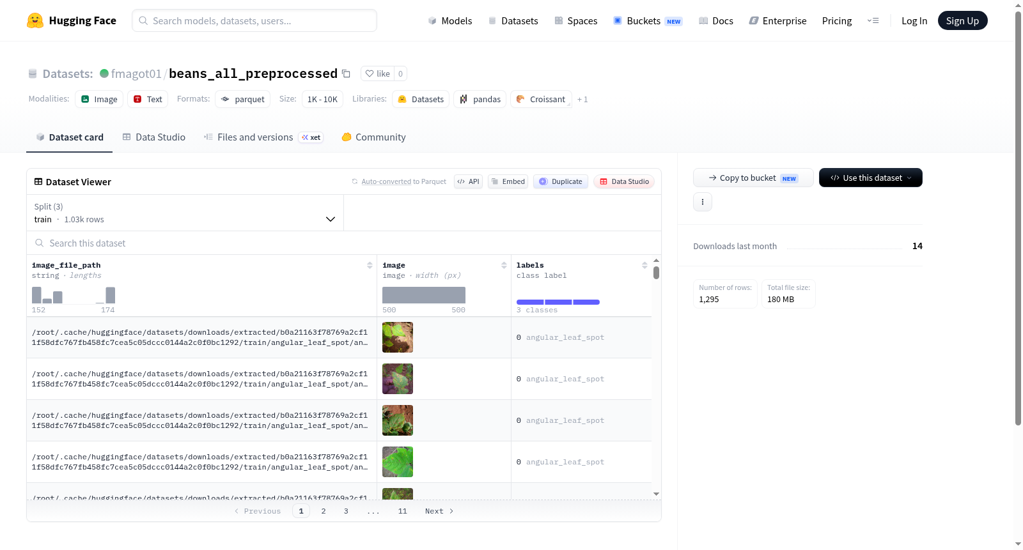This screenshot has height=550, width=1023.
Task: Click the labels class distribution bar
Action: pyautogui.click(x=558, y=302)
